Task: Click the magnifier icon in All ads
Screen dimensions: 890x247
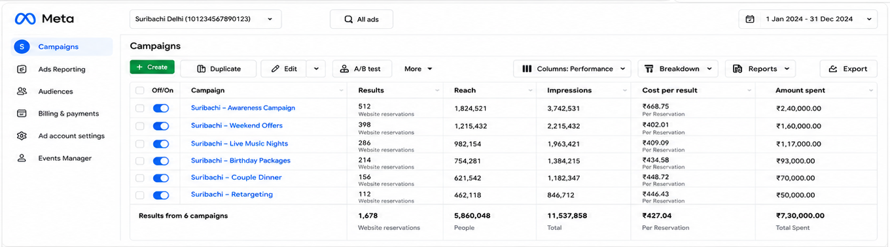Action: (x=349, y=20)
